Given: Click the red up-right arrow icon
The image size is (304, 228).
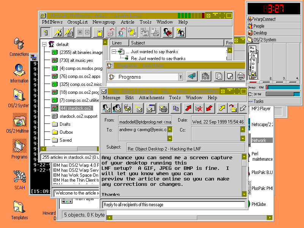Looking at the screenshot, I should tap(188, 108).
